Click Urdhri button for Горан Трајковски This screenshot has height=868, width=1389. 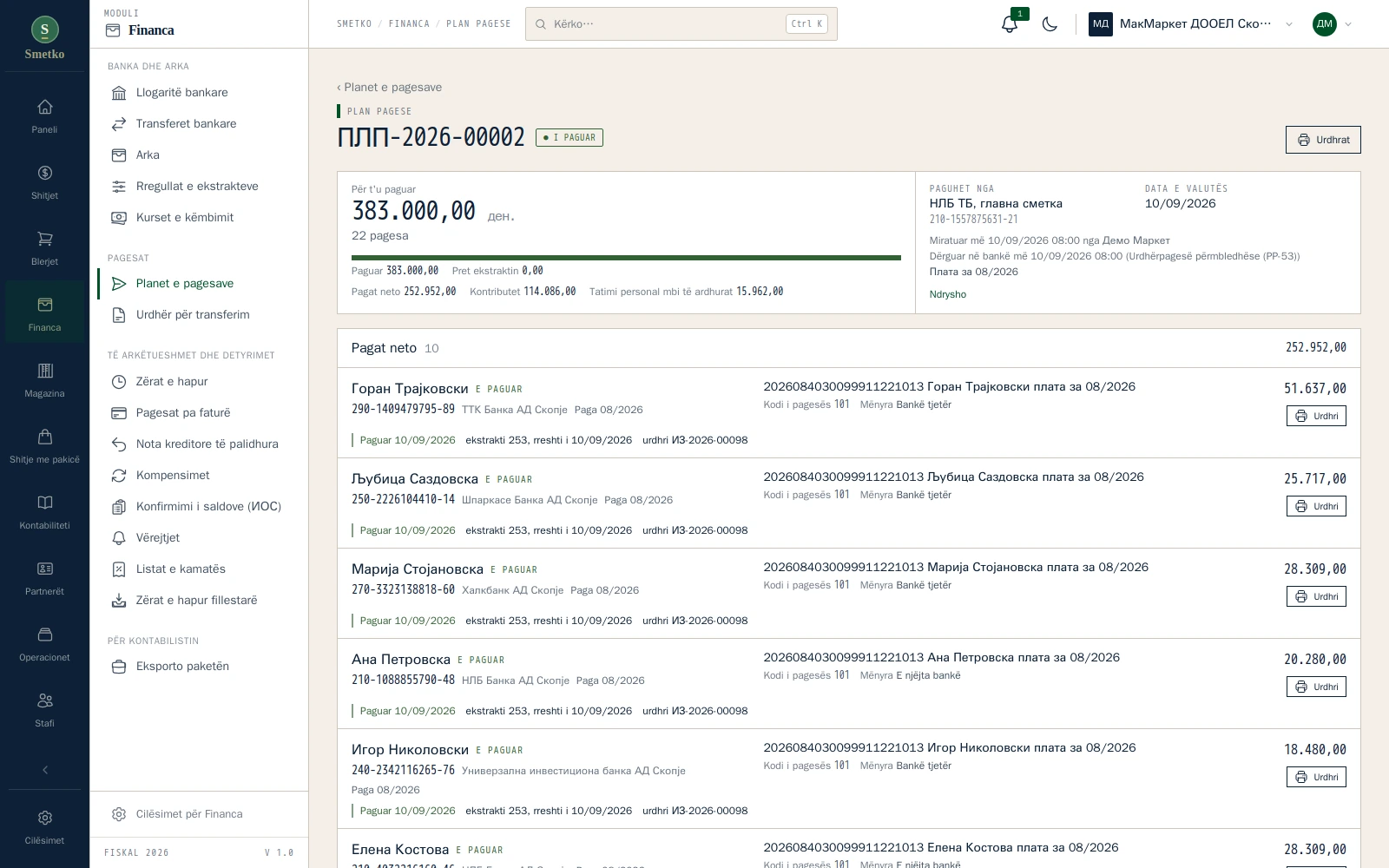(x=1316, y=416)
